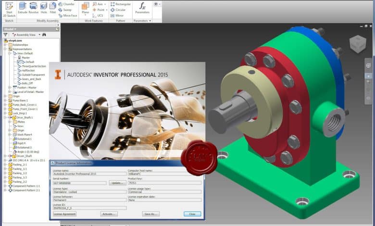The image size is (375, 226).
Task: Start a new 2D Sketch
Action: [9, 9]
